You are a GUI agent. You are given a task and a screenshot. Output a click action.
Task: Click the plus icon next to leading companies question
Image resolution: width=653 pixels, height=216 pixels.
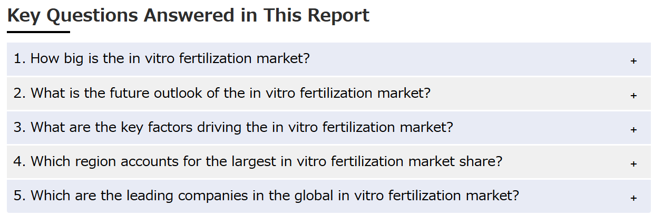pyautogui.click(x=633, y=198)
